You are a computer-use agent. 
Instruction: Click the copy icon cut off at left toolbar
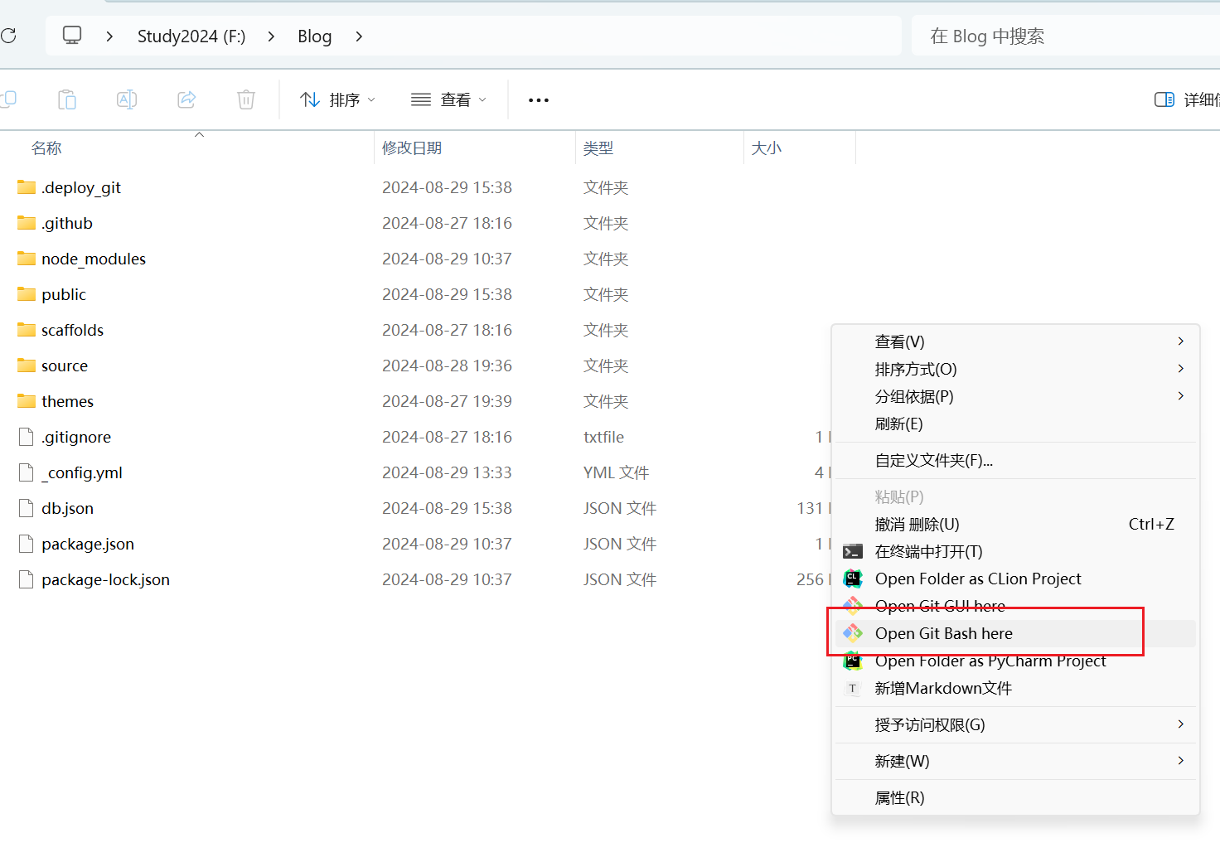pyautogui.click(x=8, y=99)
